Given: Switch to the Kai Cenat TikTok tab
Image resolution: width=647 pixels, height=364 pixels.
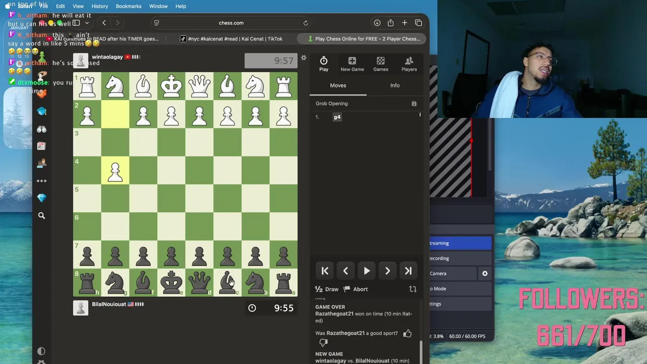Looking at the screenshot, I should point(232,39).
